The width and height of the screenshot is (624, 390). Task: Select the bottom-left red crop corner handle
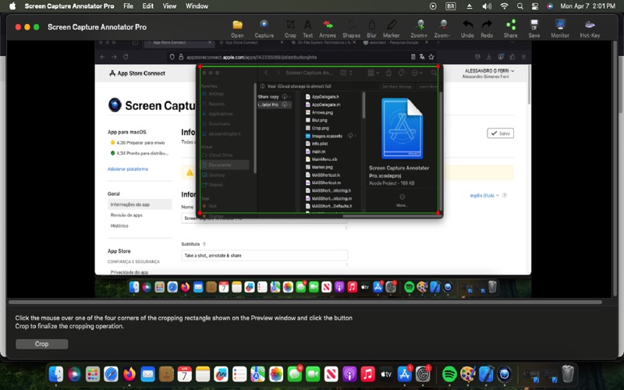pos(200,213)
